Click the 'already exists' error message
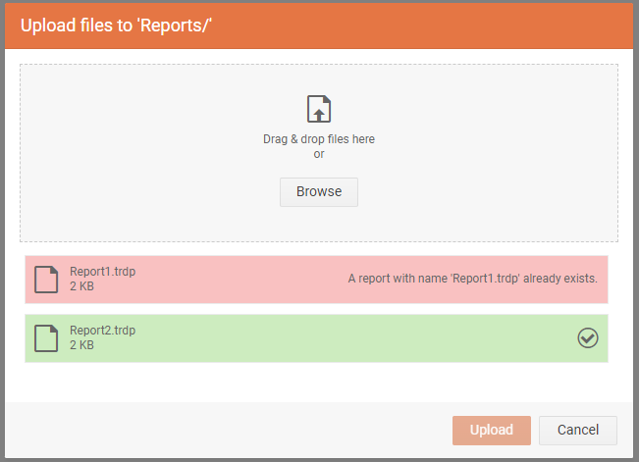This screenshot has width=639, height=462. point(472,279)
